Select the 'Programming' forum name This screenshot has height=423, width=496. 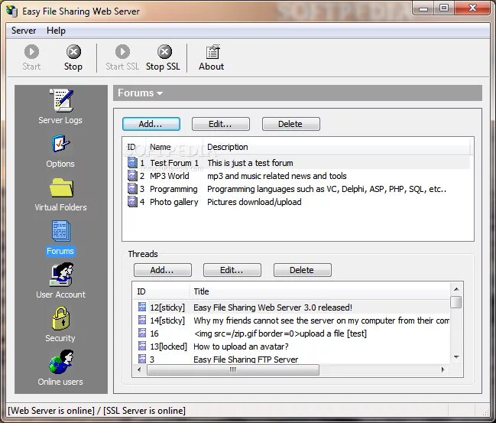point(173,189)
